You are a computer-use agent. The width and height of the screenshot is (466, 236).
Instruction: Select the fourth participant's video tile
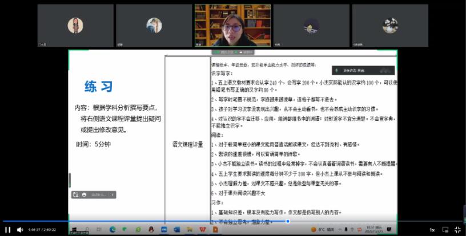(x=311, y=26)
